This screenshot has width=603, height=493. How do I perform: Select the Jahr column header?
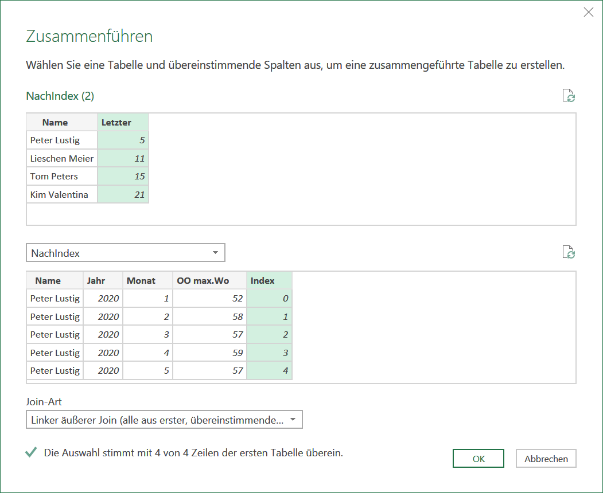point(103,280)
